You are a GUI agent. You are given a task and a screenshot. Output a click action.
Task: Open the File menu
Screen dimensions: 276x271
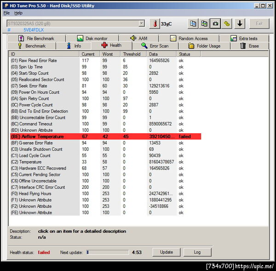(x=7, y=13)
